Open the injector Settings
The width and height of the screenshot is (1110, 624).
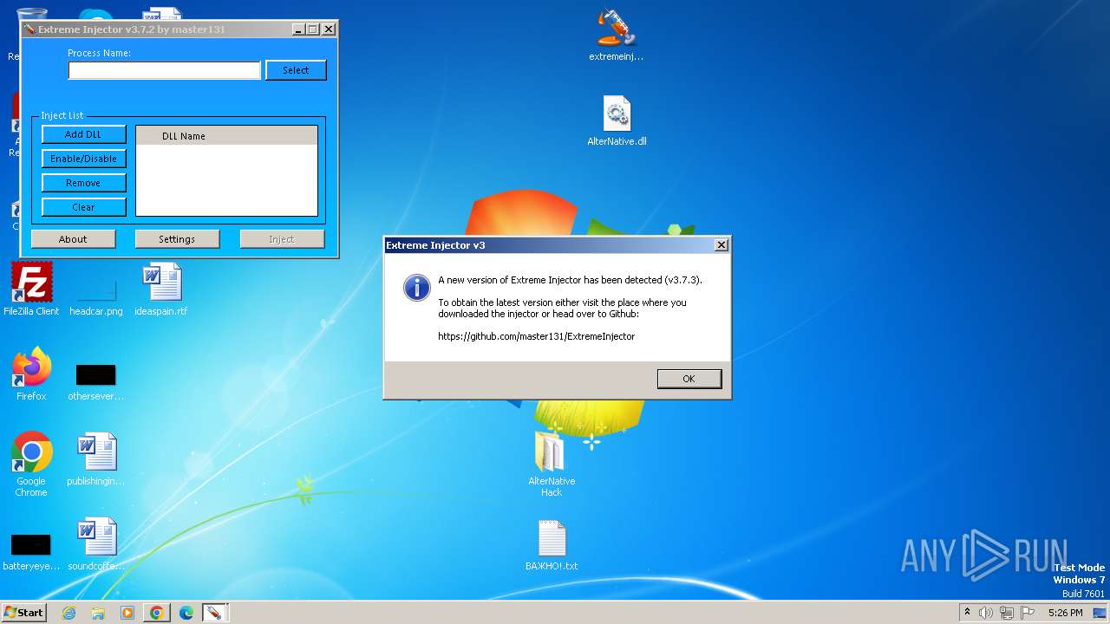point(177,239)
